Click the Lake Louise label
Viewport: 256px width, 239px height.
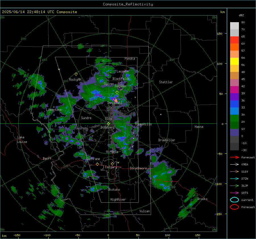22,140
